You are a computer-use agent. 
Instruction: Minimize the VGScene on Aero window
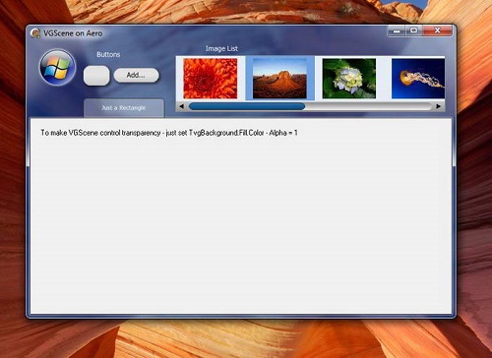tap(397, 30)
